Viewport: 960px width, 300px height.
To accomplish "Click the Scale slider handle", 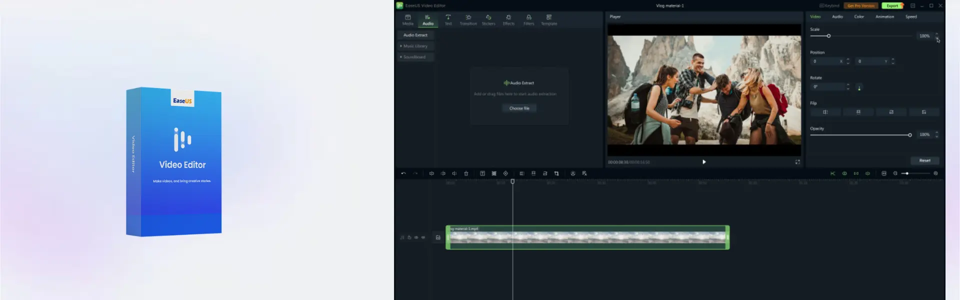I will point(828,36).
